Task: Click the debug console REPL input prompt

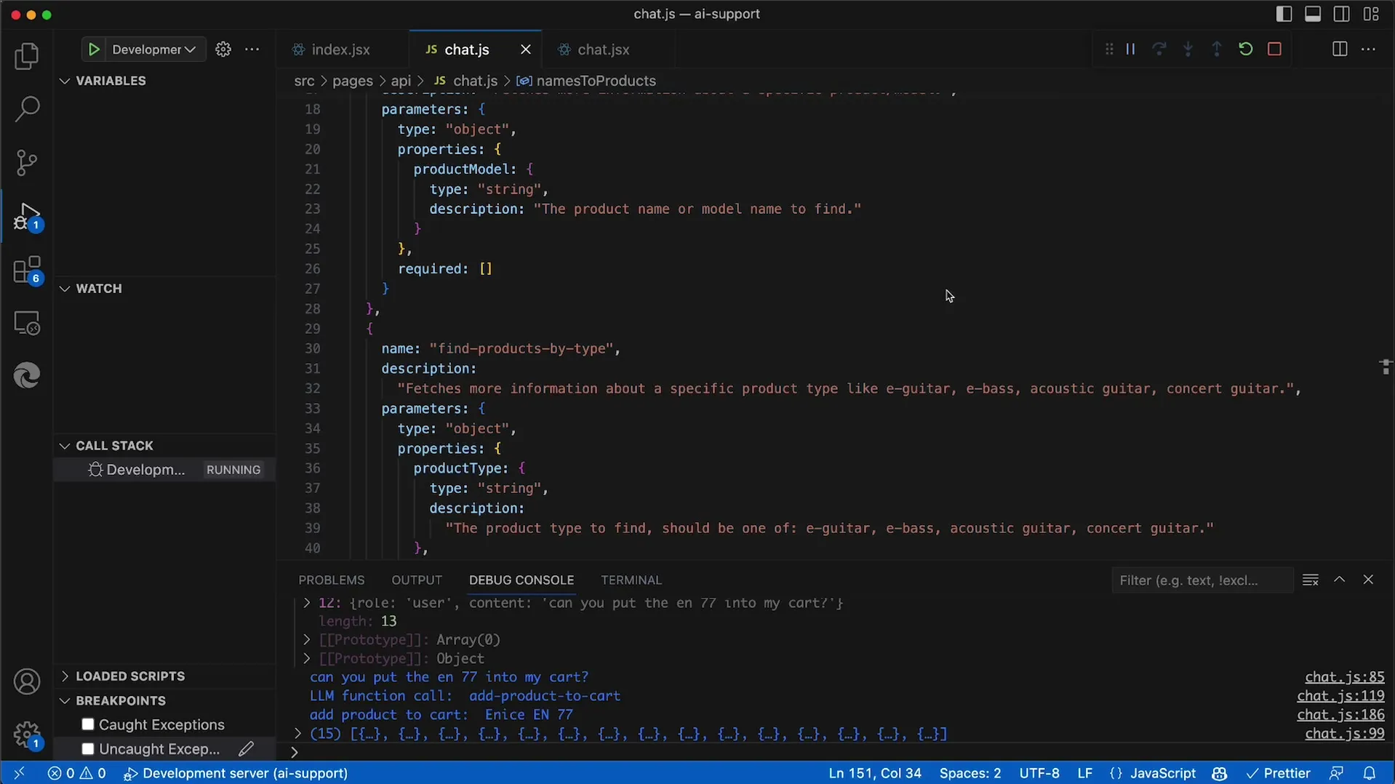Action: 836,752
